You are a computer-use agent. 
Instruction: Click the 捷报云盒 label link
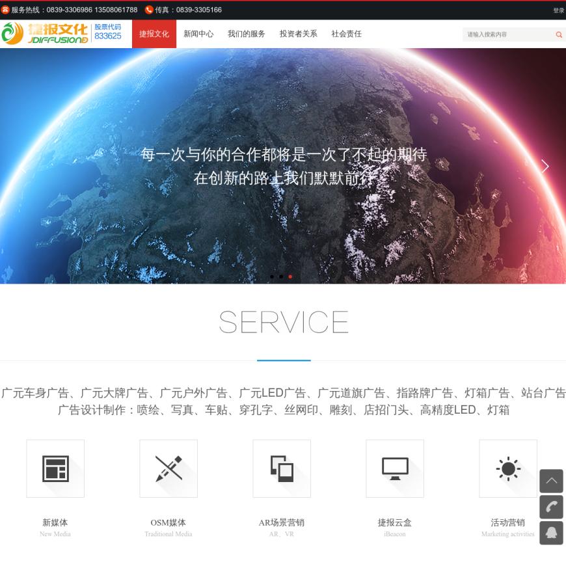pos(394,522)
